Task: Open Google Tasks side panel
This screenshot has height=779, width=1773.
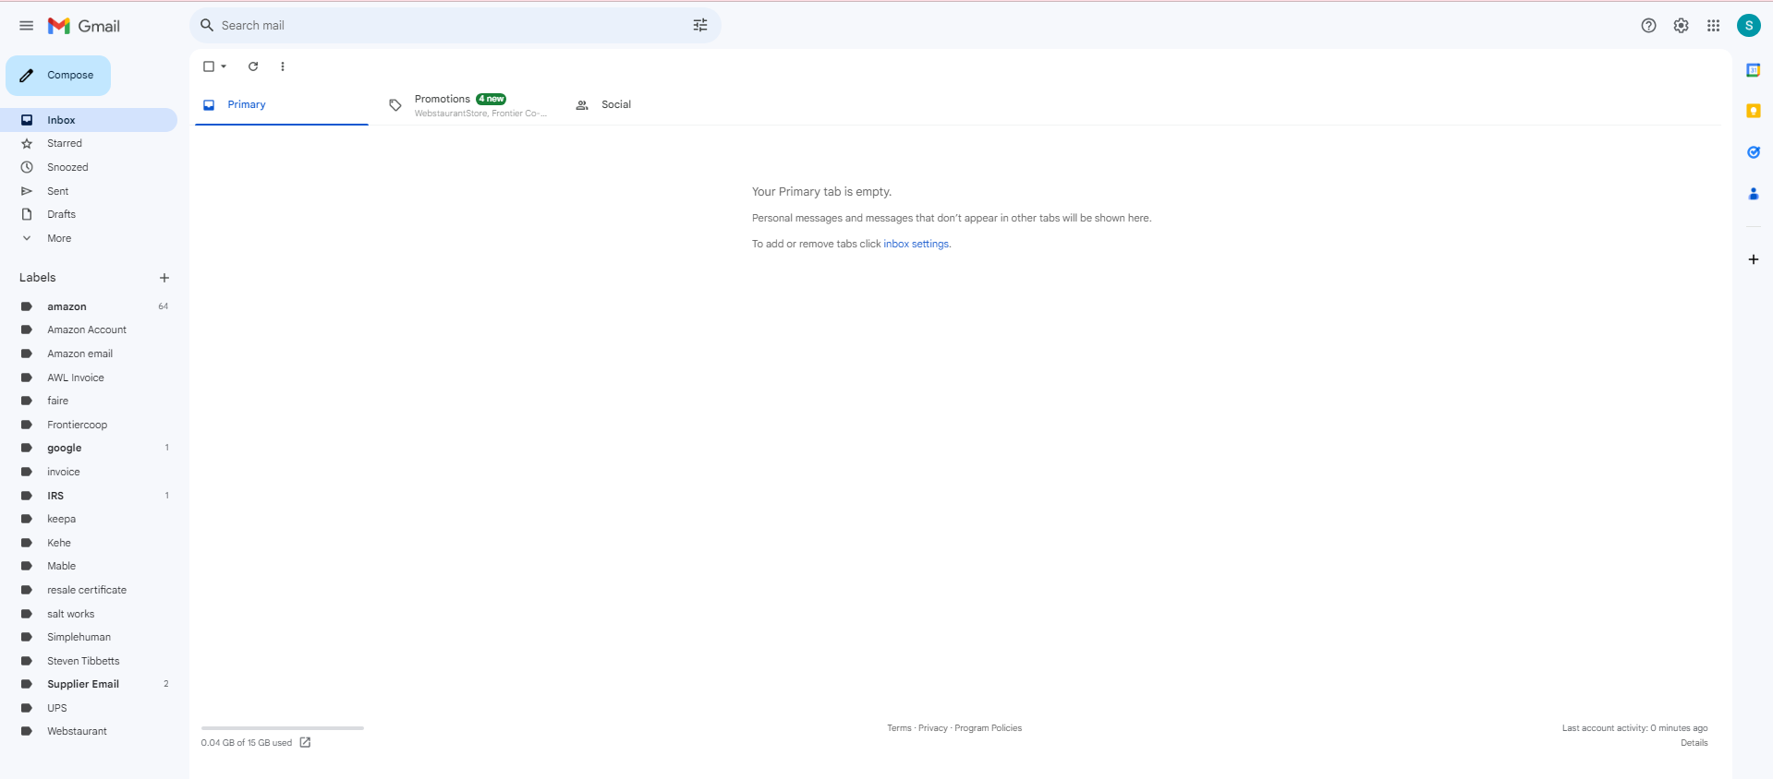Action: tap(1753, 152)
